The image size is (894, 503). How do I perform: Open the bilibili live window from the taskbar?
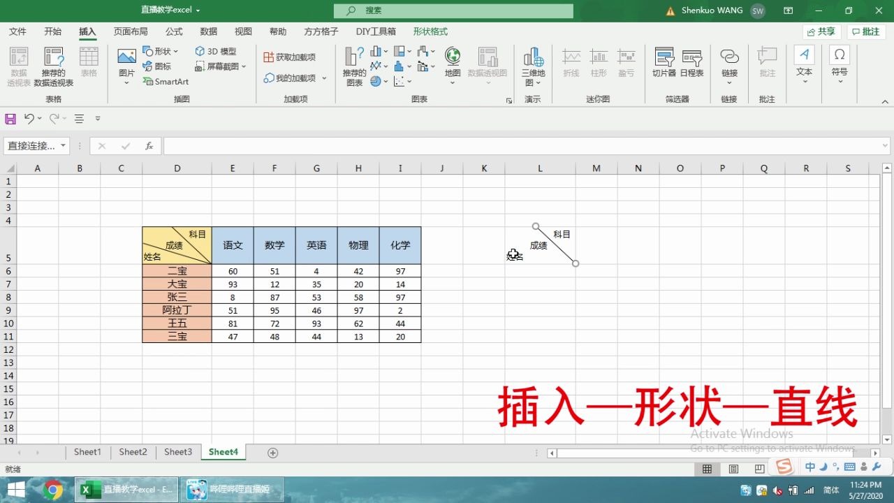[233, 488]
